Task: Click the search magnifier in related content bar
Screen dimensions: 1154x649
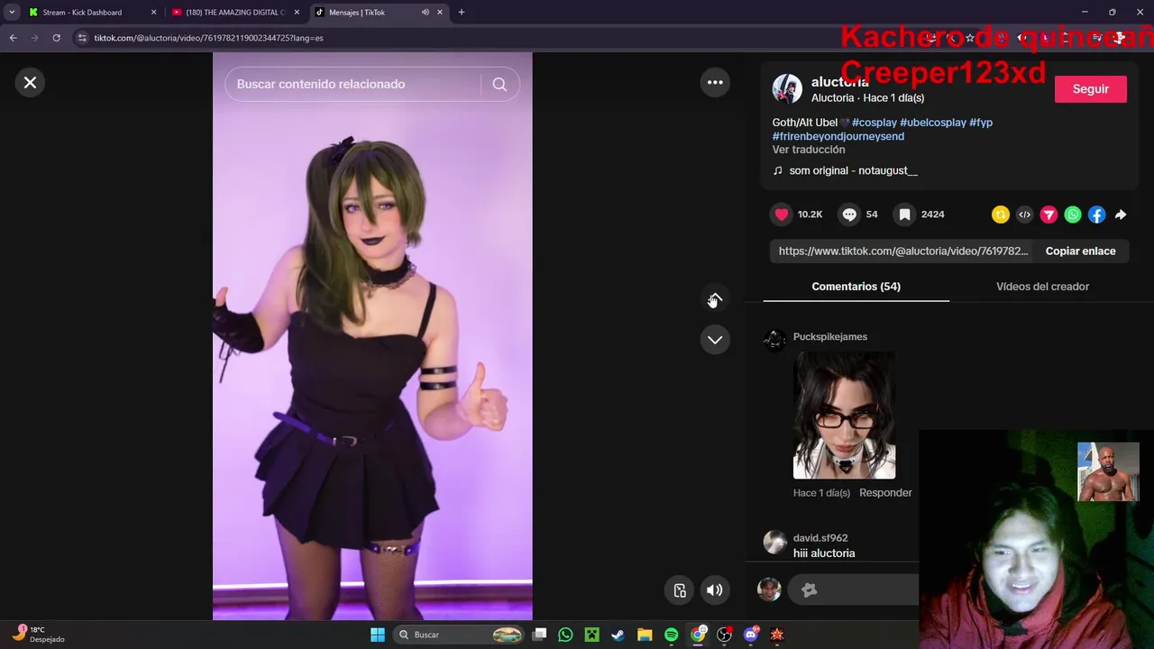Action: tap(499, 84)
